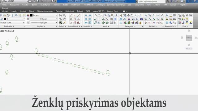Image resolution: width=198 pixels, height=111 pixels.
Task: Open the Geo 3D 2013 workspace dropdown
Action: coord(28,1)
